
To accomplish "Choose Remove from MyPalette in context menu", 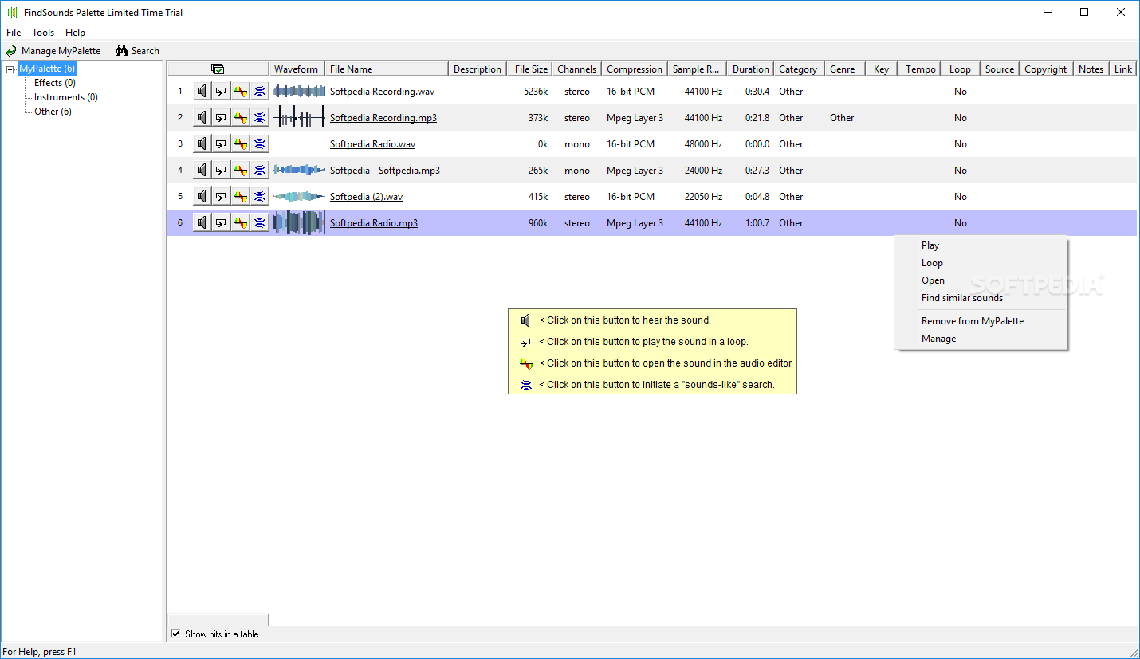I will tap(981, 321).
